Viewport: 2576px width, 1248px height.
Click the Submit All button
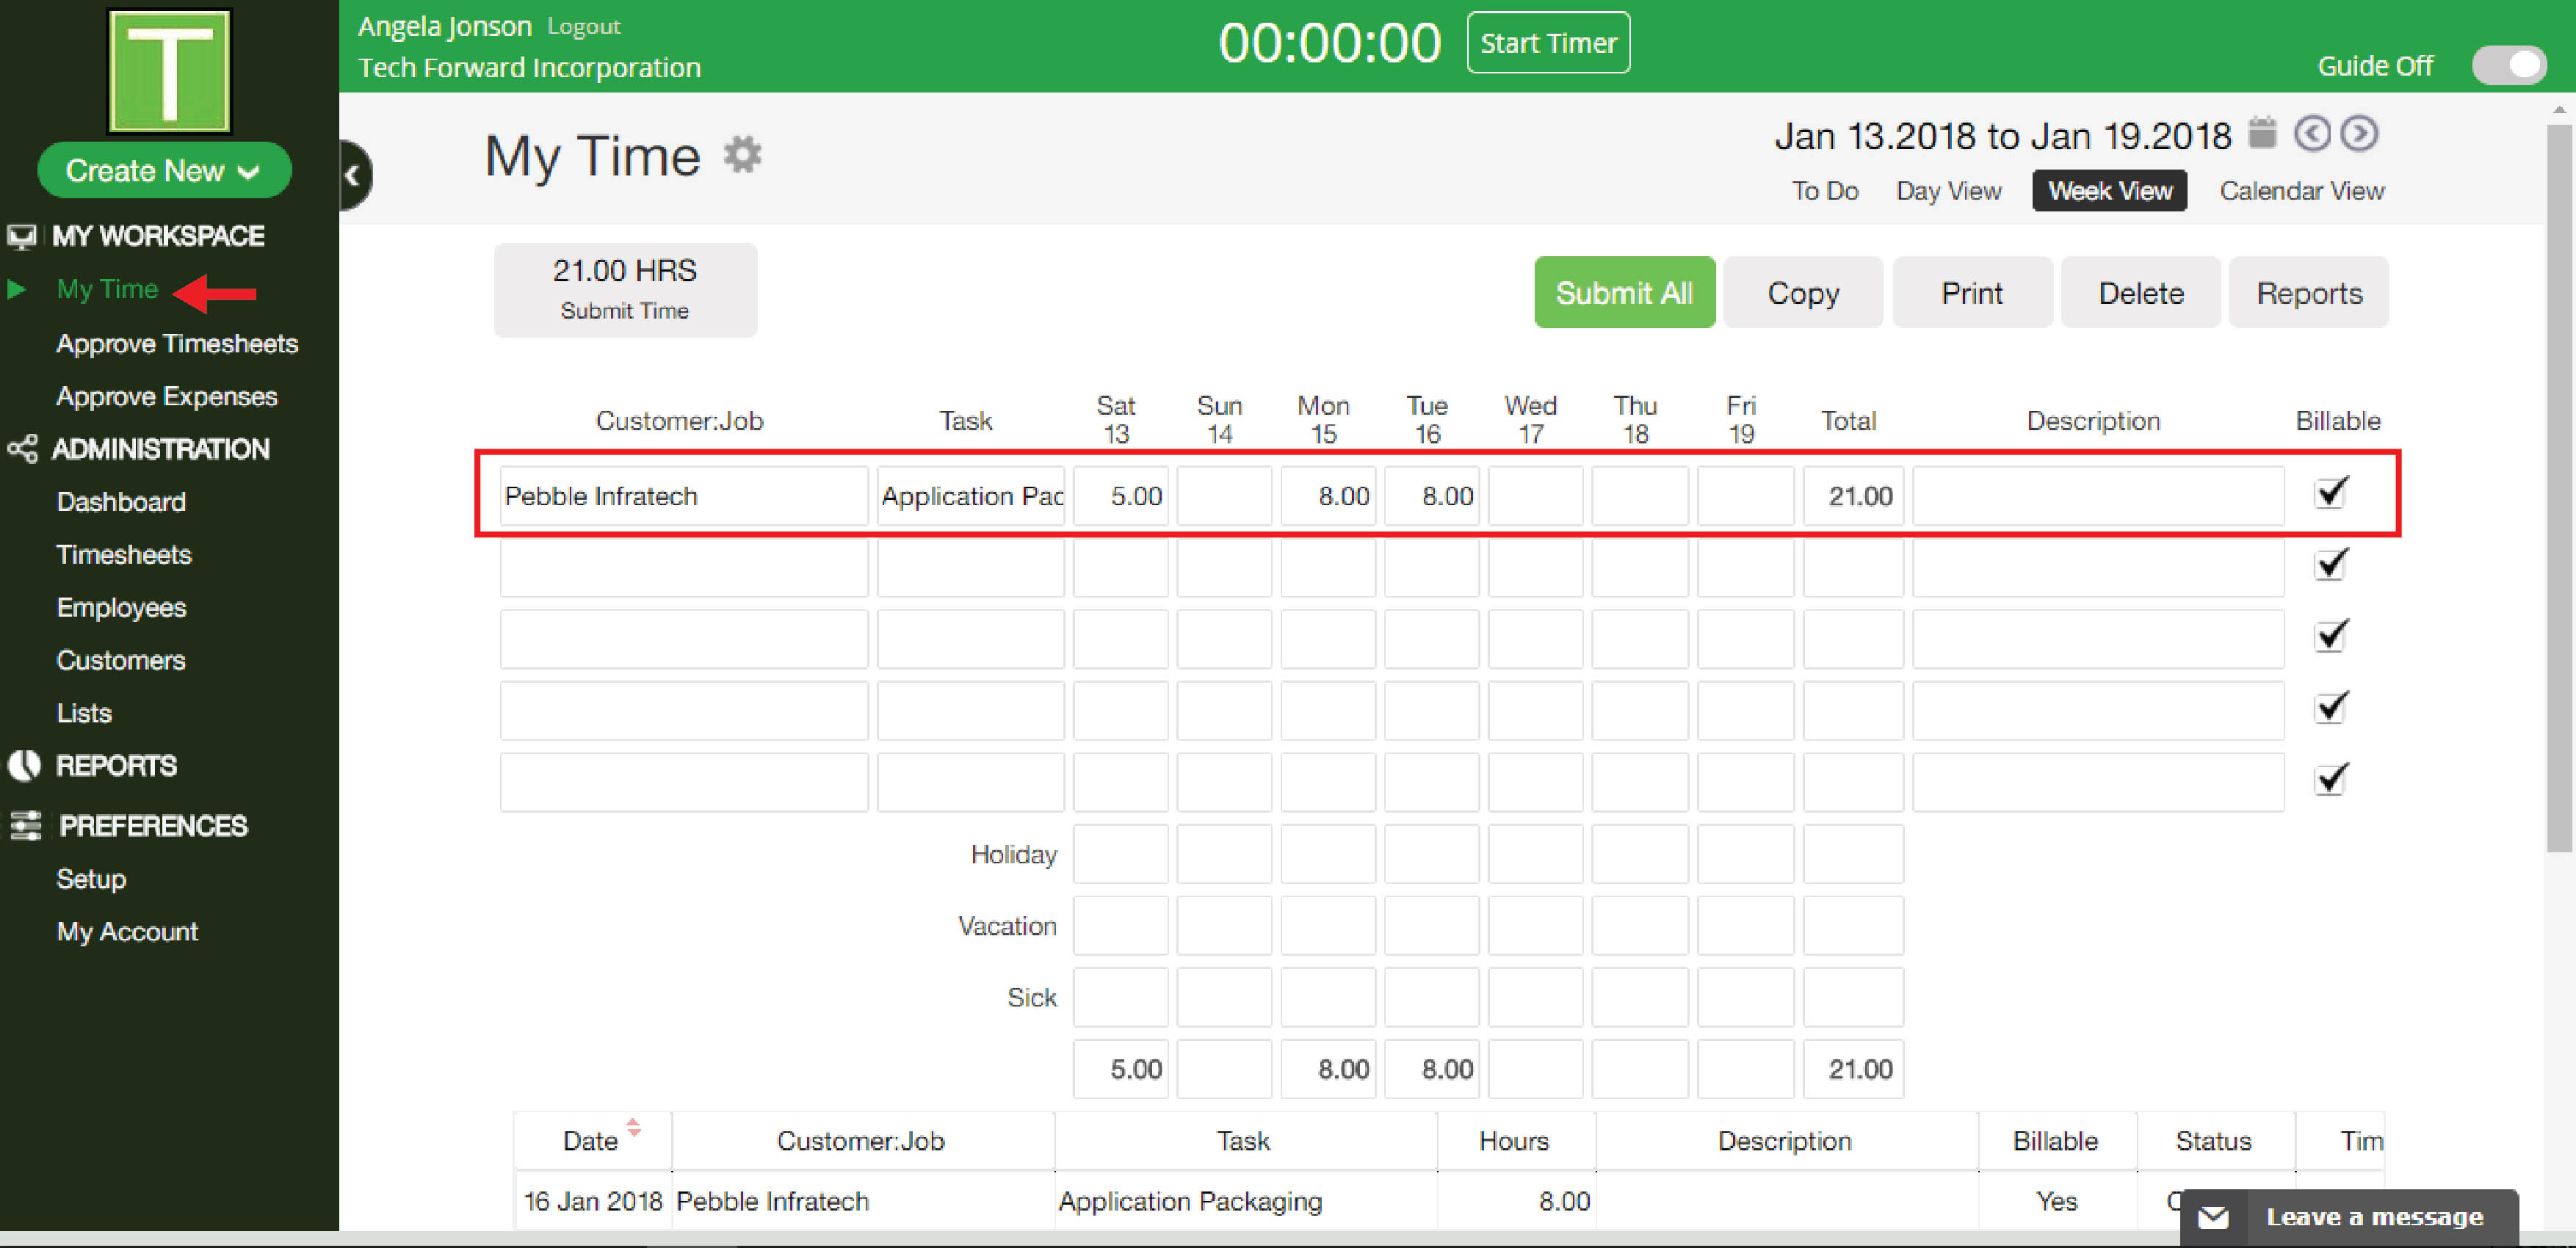1623,293
